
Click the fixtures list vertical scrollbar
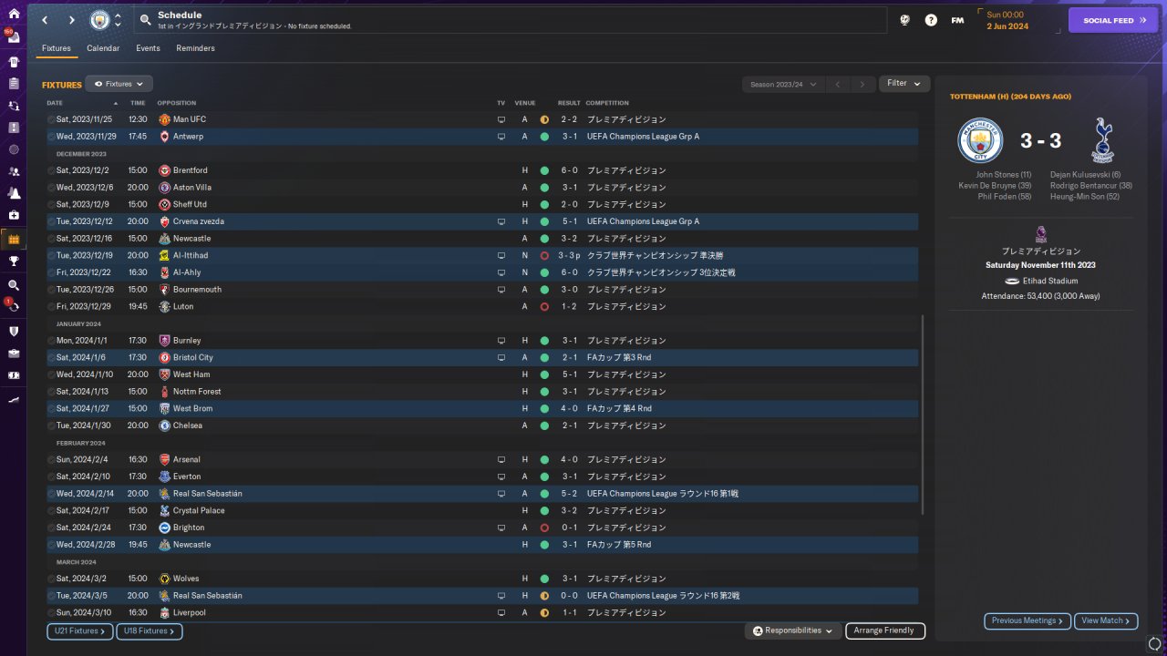[923, 415]
